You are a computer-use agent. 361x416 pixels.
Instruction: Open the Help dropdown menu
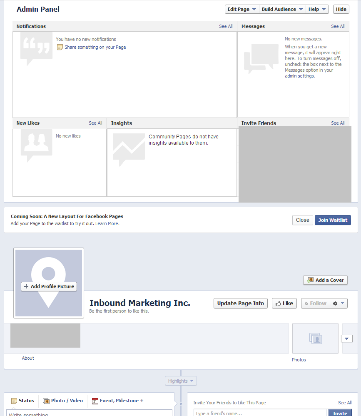point(317,9)
